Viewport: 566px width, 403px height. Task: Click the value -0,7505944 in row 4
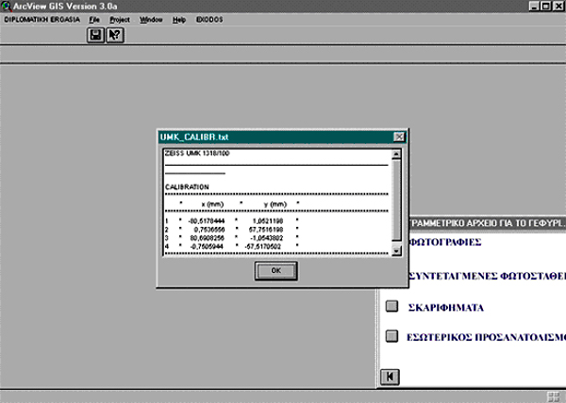tap(207, 247)
